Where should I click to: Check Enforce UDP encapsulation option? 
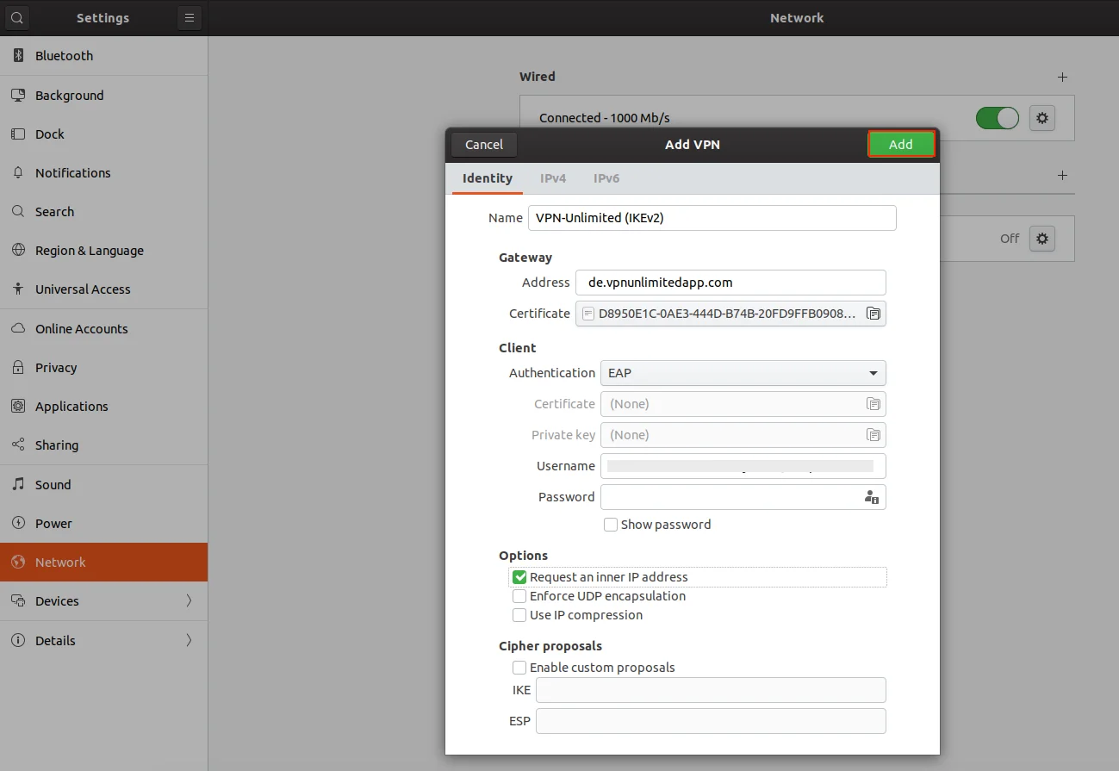tap(519, 596)
